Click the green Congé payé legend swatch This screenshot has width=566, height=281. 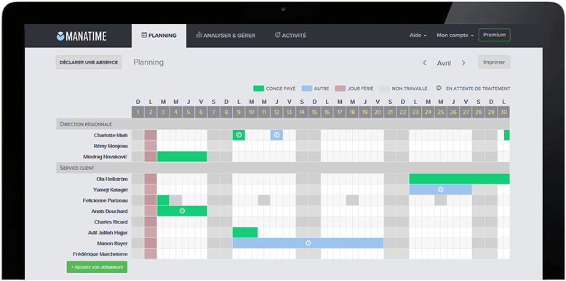coord(258,89)
